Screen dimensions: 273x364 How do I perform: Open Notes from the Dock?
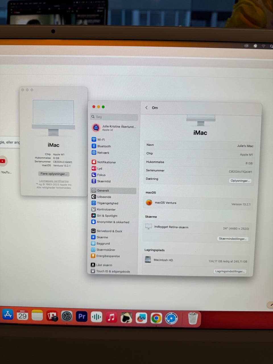37,315
